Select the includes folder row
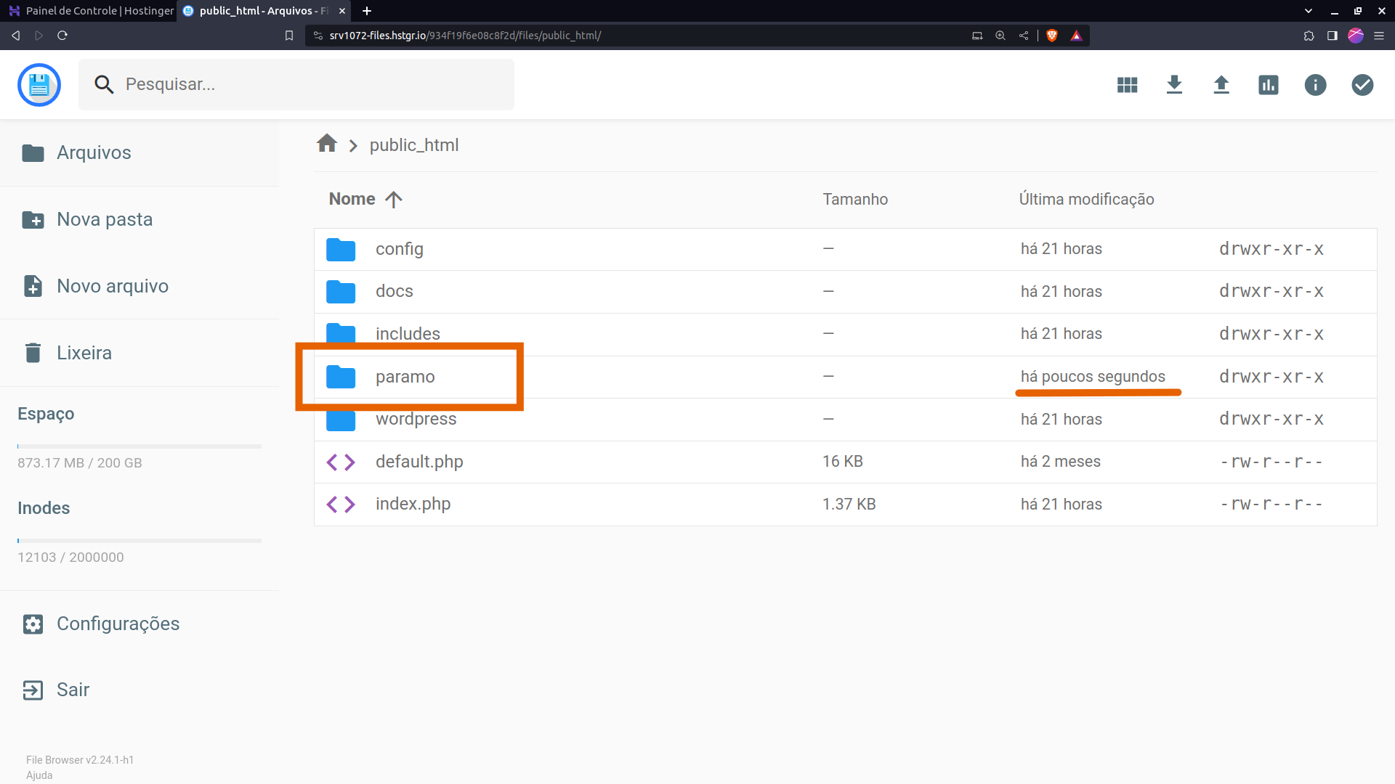 pyautogui.click(x=846, y=334)
